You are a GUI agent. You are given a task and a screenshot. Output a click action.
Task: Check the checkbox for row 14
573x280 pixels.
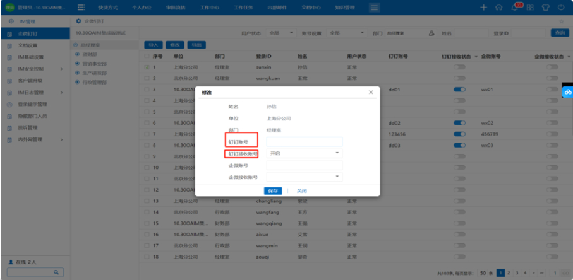(x=147, y=213)
